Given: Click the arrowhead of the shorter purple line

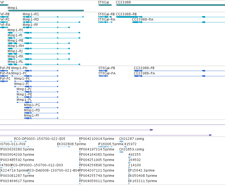Looking at the screenshot, I should [151, 130].
